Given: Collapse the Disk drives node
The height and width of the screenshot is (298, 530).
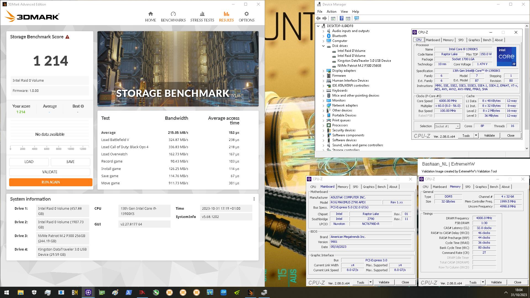Looking at the screenshot, I should pos(323,46).
